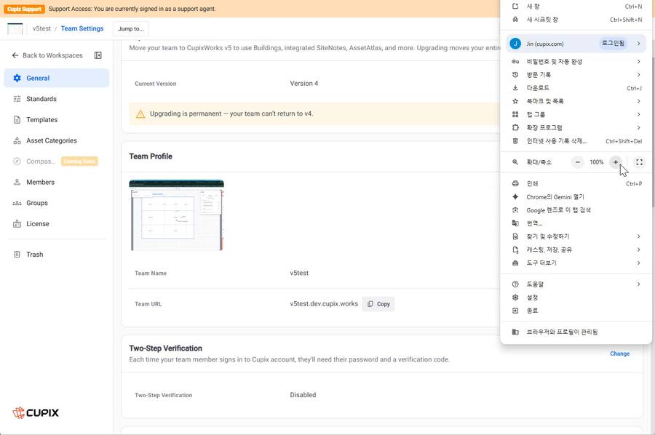Click the "Current Version" label
655x435 pixels.
pyautogui.click(x=156, y=84)
